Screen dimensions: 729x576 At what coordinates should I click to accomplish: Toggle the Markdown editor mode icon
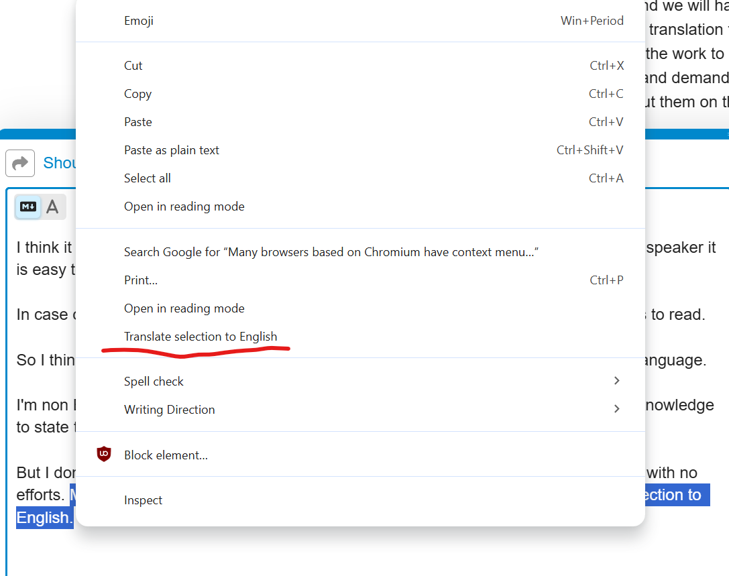[28, 207]
